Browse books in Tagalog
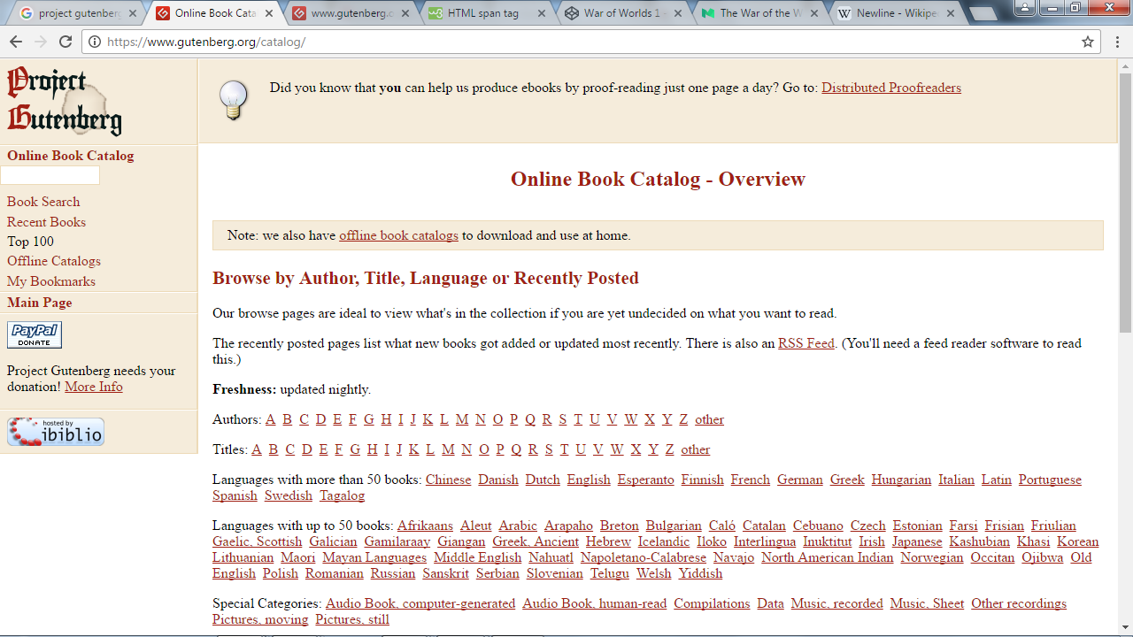The width and height of the screenshot is (1133, 637). [342, 495]
